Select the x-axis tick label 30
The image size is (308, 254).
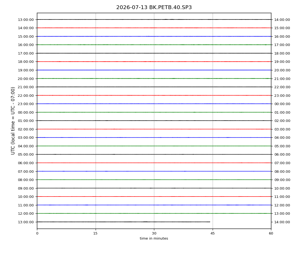coord(154,233)
